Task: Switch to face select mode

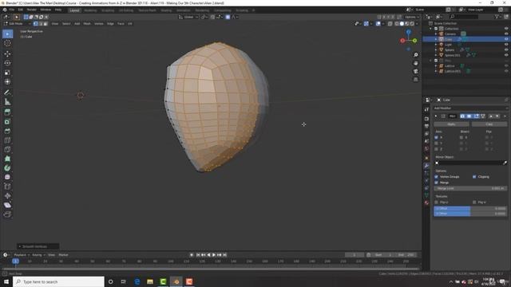Action: (x=46, y=24)
